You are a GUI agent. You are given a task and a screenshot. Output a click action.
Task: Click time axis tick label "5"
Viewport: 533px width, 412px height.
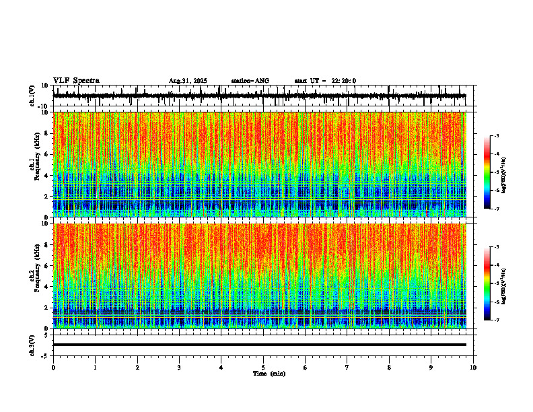[263, 368]
